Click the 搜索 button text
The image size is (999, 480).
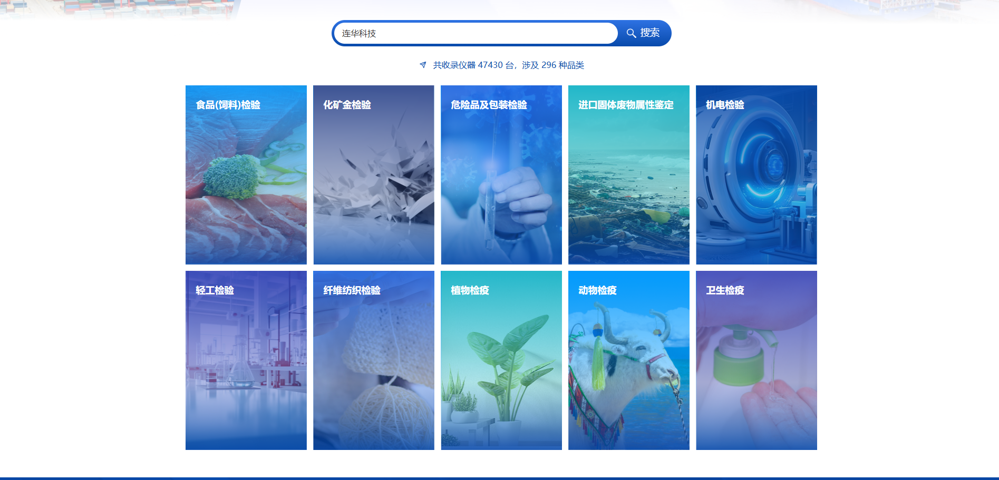(x=649, y=33)
